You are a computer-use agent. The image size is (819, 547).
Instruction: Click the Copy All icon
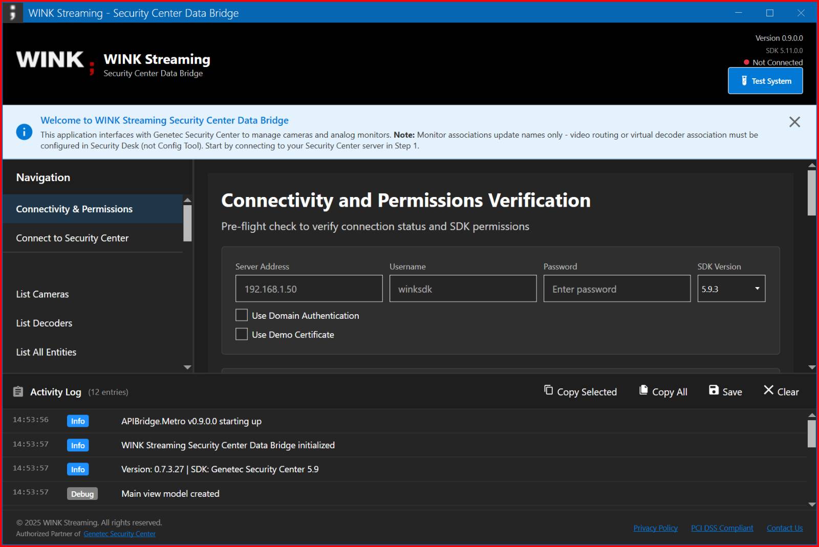[x=643, y=390]
